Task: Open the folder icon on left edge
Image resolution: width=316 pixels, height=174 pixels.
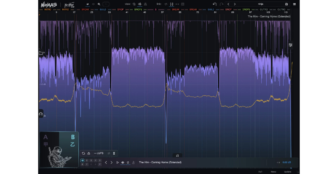Action: (x=41, y=53)
